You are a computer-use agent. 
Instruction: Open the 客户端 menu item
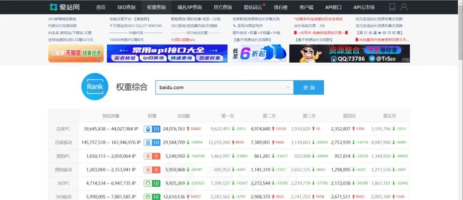[x=306, y=7]
